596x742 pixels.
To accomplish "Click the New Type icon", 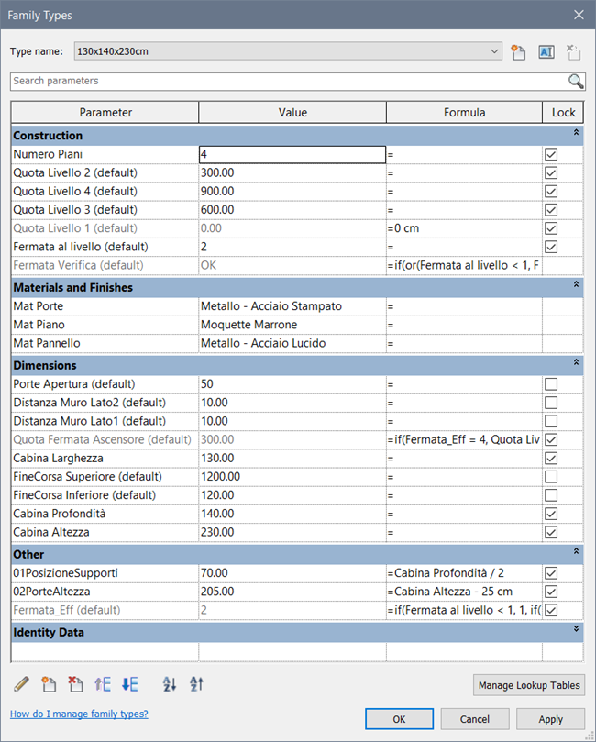I will pyautogui.click(x=518, y=52).
